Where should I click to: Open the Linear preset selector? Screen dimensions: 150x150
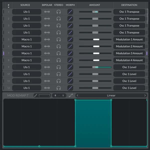coord(111,95)
